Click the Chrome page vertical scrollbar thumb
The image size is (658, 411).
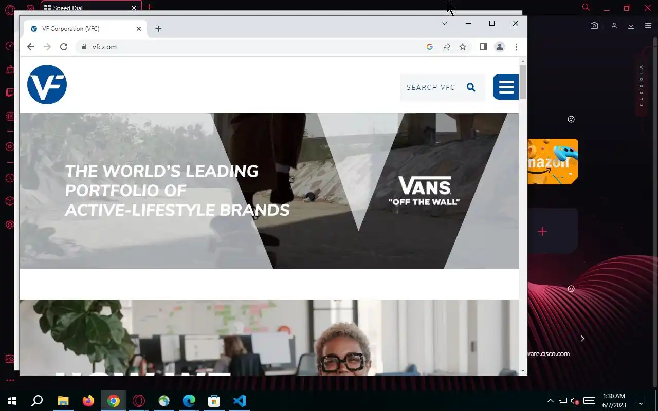[x=523, y=82]
